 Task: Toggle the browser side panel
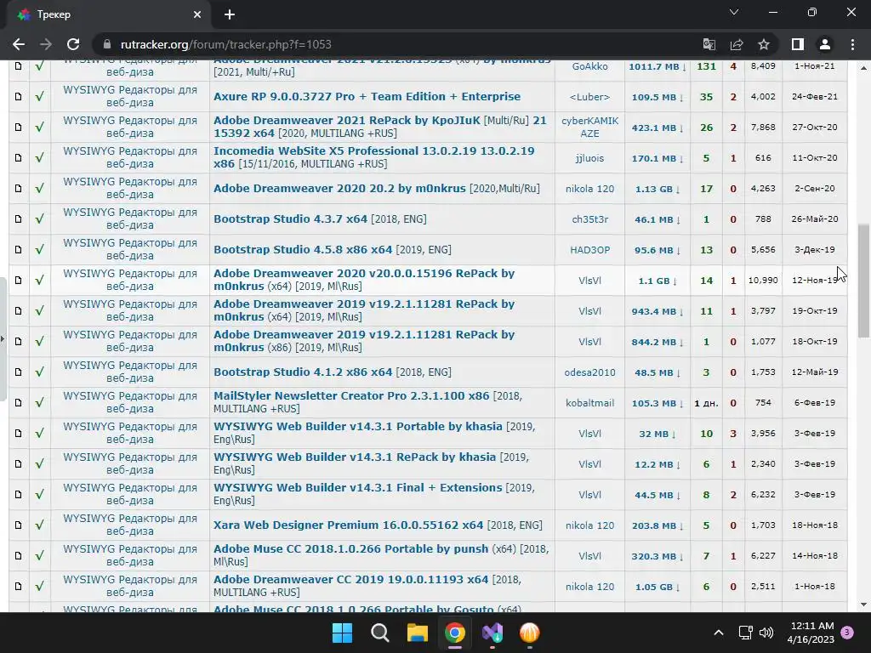pos(798,44)
